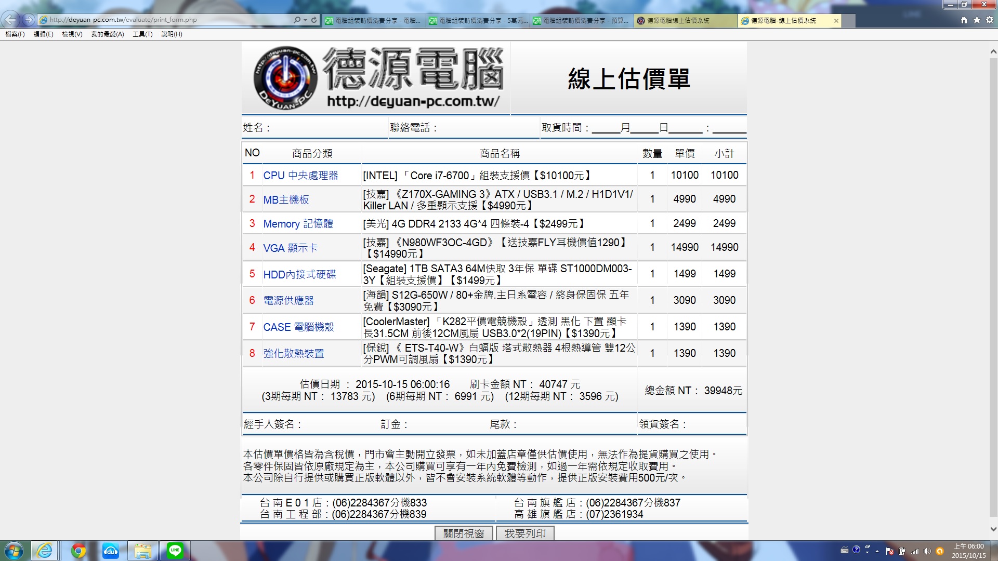Close the active 德源電腦-線上估價系統 tab
The width and height of the screenshot is (998, 561).
click(x=836, y=21)
